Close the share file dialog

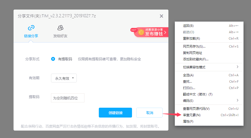pos(161,16)
